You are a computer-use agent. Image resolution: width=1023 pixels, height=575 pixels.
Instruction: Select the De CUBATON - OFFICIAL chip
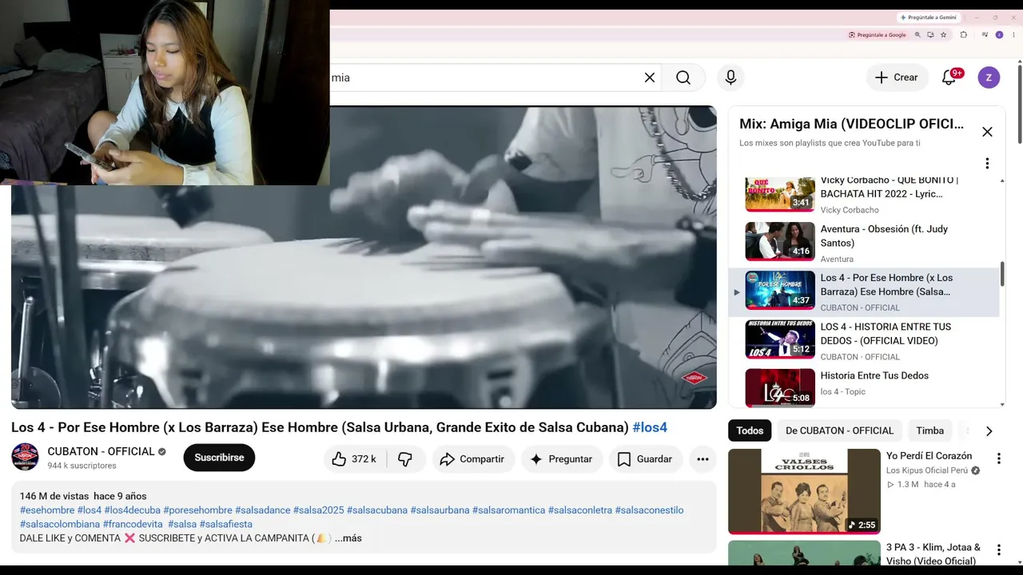pyautogui.click(x=839, y=430)
